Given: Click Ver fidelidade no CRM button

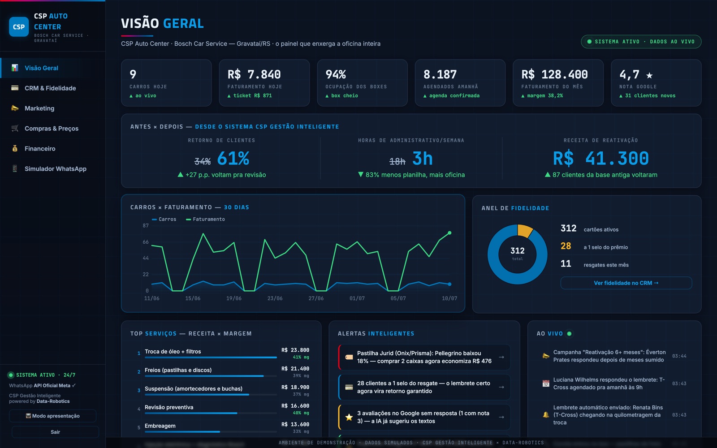Looking at the screenshot, I should point(626,283).
